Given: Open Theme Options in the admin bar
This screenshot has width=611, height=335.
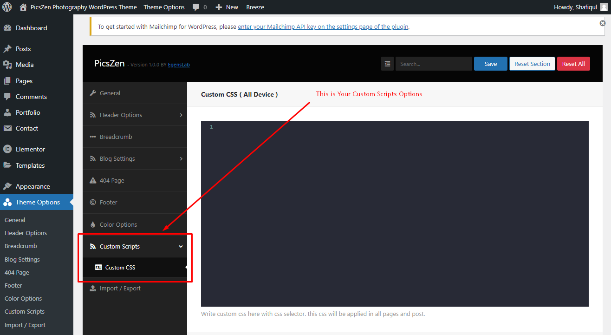Looking at the screenshot, I should click(164, 7).
